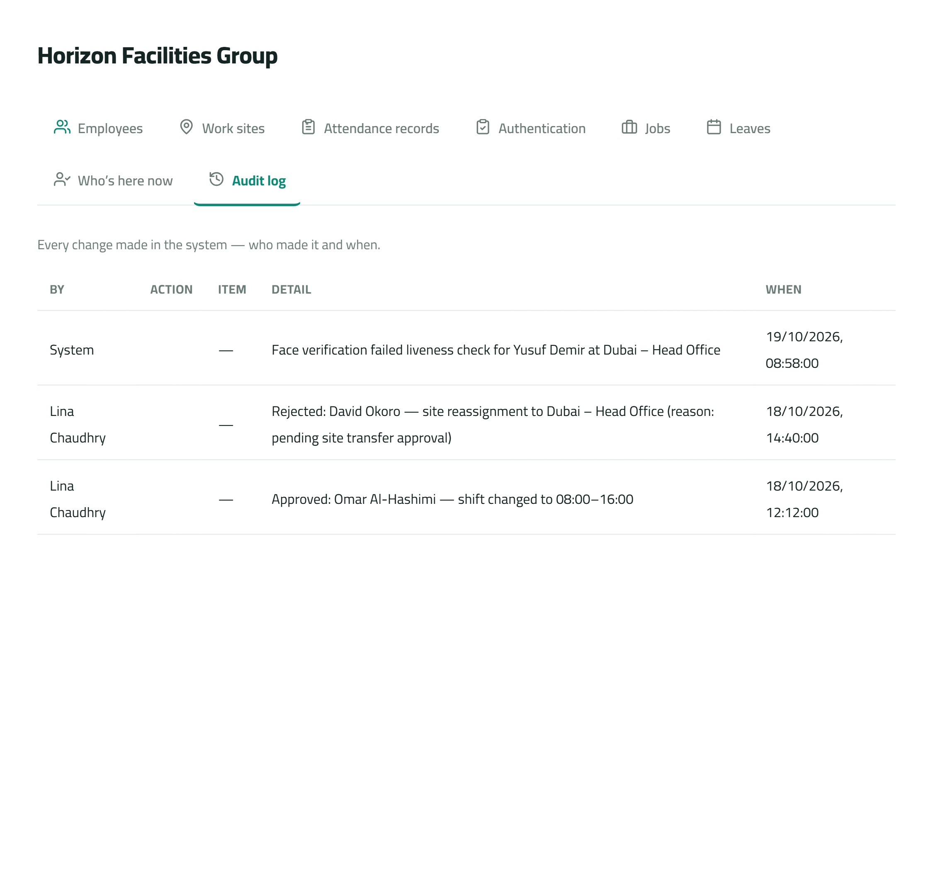The width and height of the screenshot is (933, 875).
Task: Click the item dash in 14:40:00 row
Action: 226,425
